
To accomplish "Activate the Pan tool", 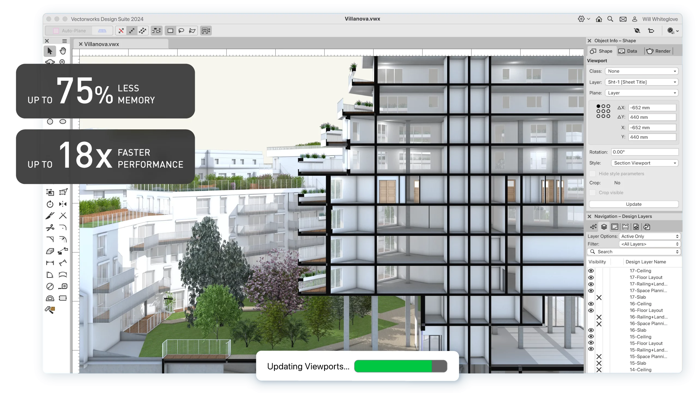I will pyautogui.click(x=63, y=51).
